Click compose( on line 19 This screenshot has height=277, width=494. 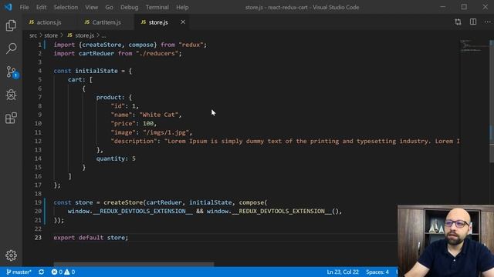tap(253, 202)
